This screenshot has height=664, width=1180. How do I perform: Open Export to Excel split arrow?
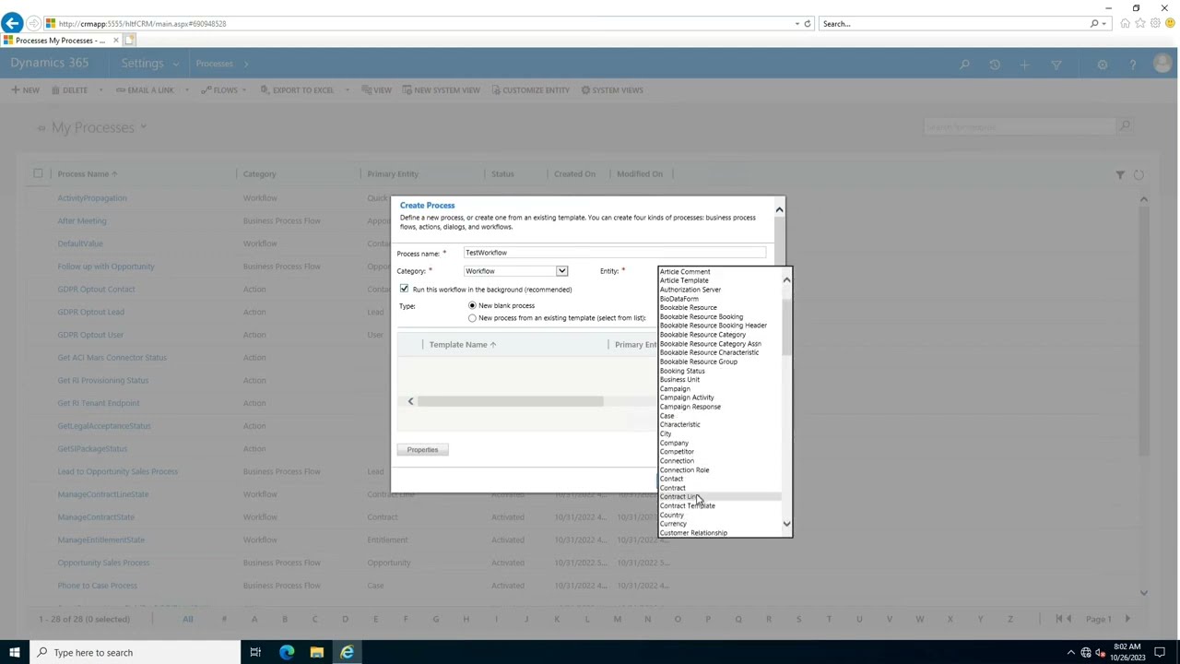pos(347,90)
